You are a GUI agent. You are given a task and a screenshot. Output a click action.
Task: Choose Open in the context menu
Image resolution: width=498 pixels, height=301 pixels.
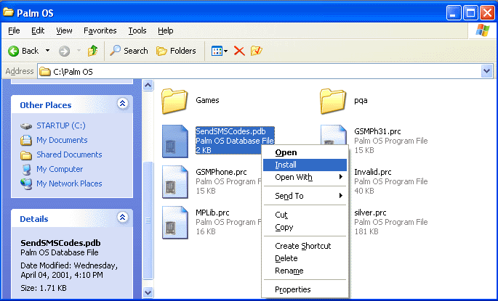click(x=305, y=152)
